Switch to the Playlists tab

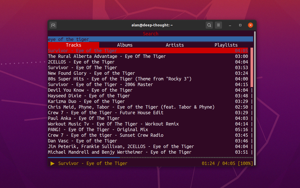tap(226, 45)
